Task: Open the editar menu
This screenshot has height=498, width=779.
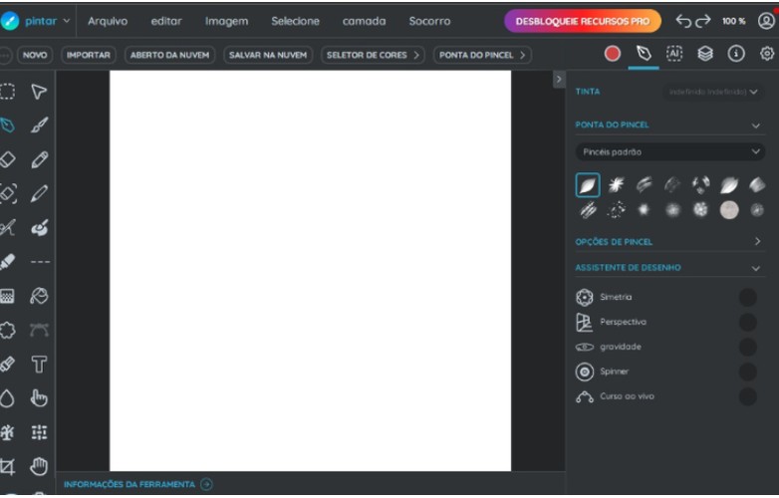Action: (x=166, y=21)
